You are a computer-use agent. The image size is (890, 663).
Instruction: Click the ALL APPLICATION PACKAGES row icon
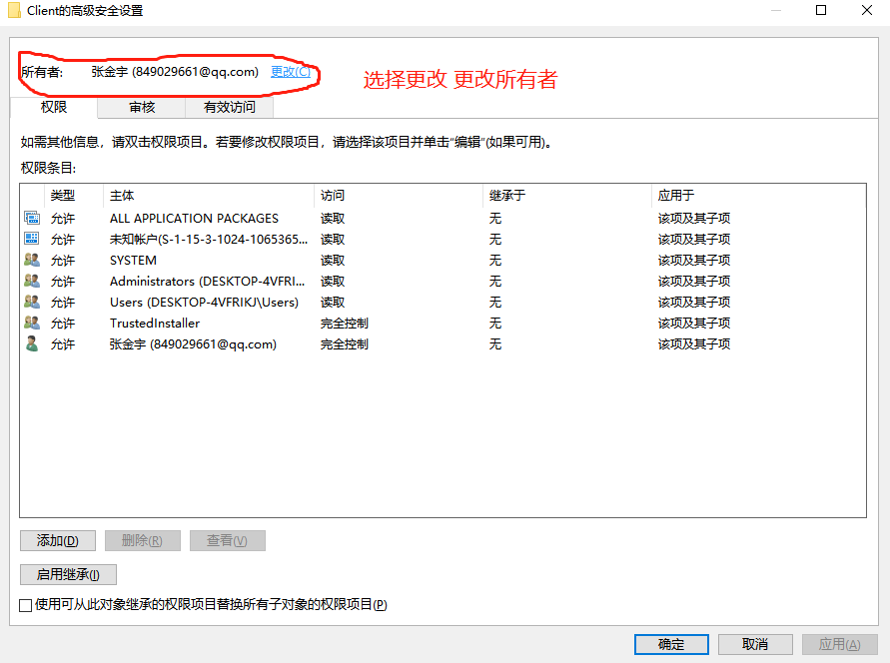(32, 218)
